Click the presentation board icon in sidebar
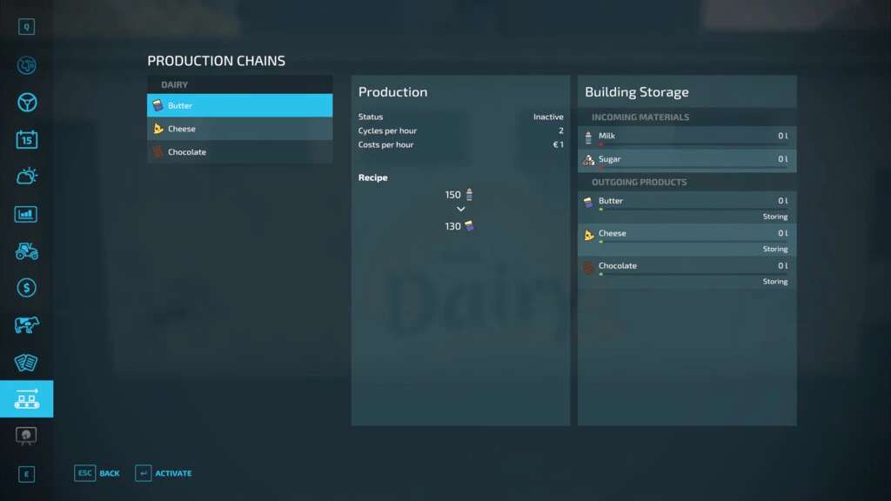The height and width of the screenshot is (501, 891). tap(26, 436)
